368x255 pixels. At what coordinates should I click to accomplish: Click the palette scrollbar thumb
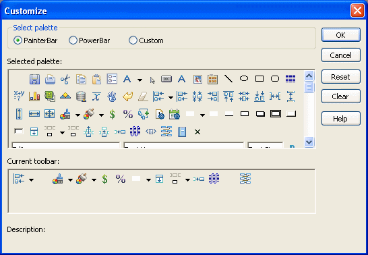[309, 87]
